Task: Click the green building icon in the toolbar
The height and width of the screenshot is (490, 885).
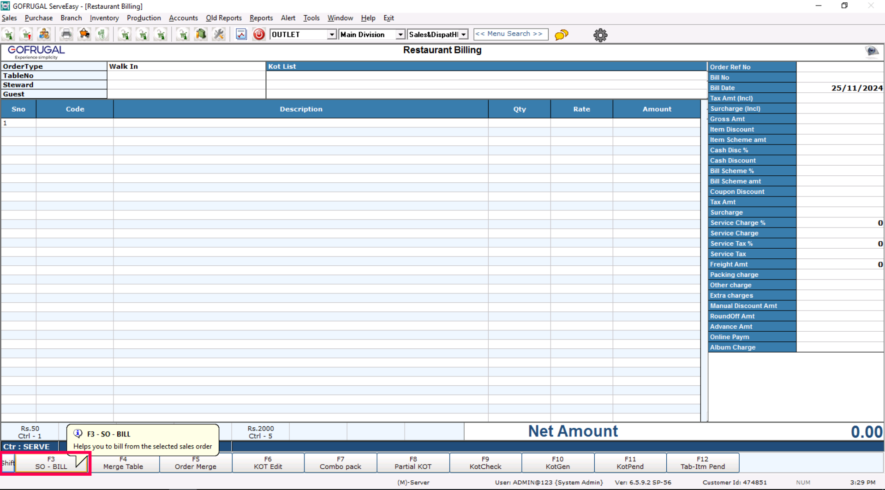Action: (201, 34)
